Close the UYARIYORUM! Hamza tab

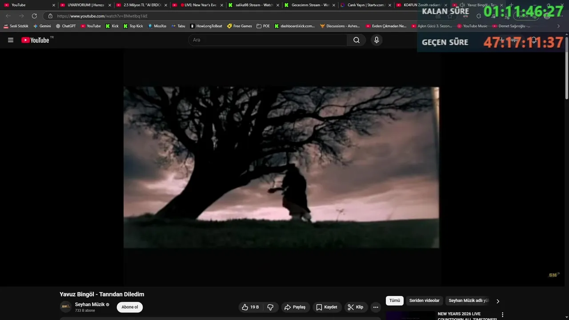[110, 5]
